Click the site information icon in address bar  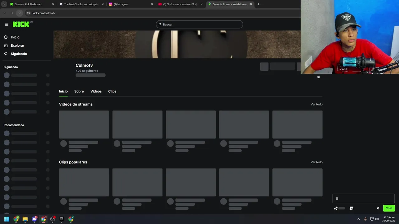28,13
